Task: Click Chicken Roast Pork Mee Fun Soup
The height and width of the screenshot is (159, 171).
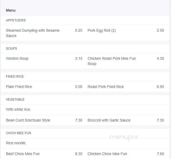Action: click(112, 61)
